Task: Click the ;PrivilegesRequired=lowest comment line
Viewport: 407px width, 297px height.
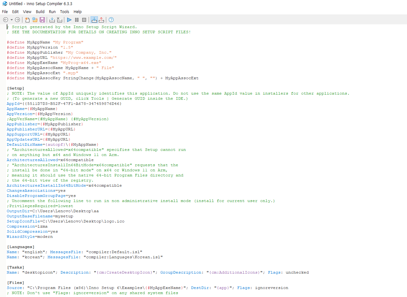Action: [40, 206]
